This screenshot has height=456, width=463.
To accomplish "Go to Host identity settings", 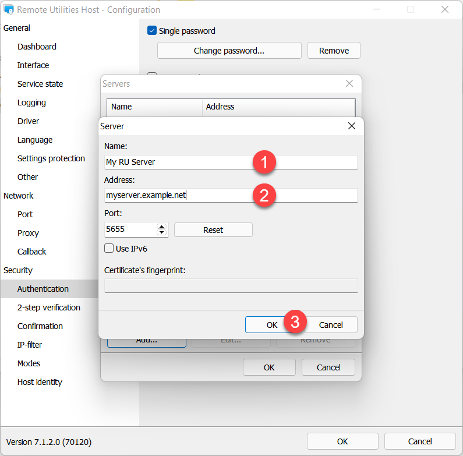I will point(40,382).
